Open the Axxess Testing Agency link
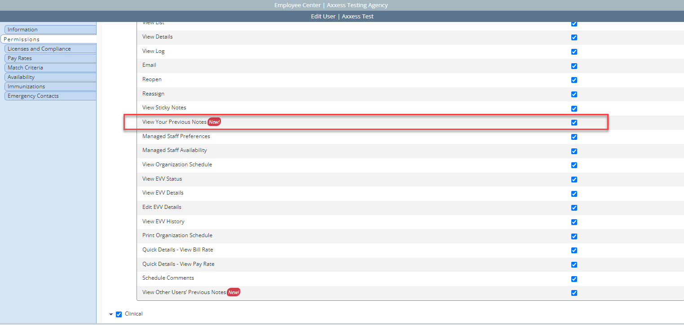Image resolution: width=684 pixels, height=325 pixels. pyautogui.click(x=357, y=5)
